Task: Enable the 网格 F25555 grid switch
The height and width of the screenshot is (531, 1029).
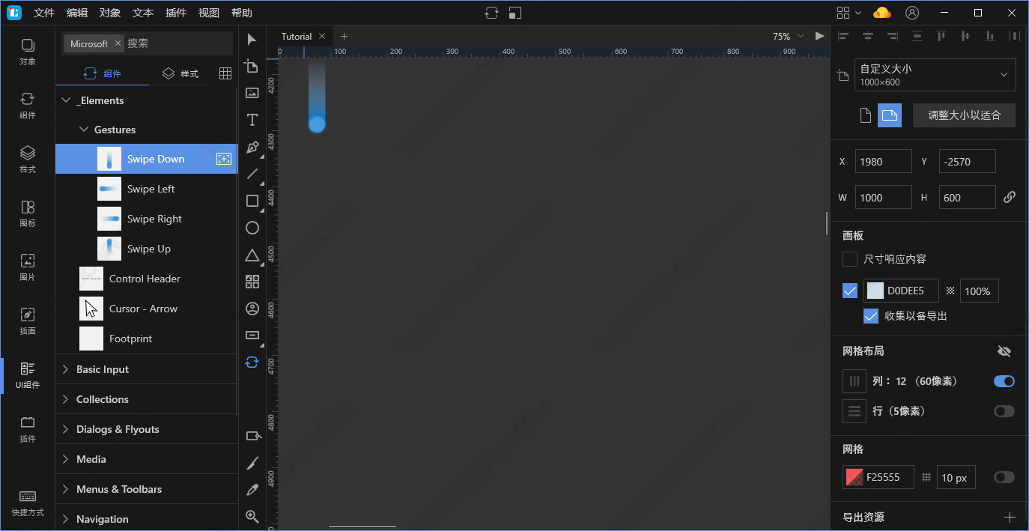Action: pos(1004,477)
